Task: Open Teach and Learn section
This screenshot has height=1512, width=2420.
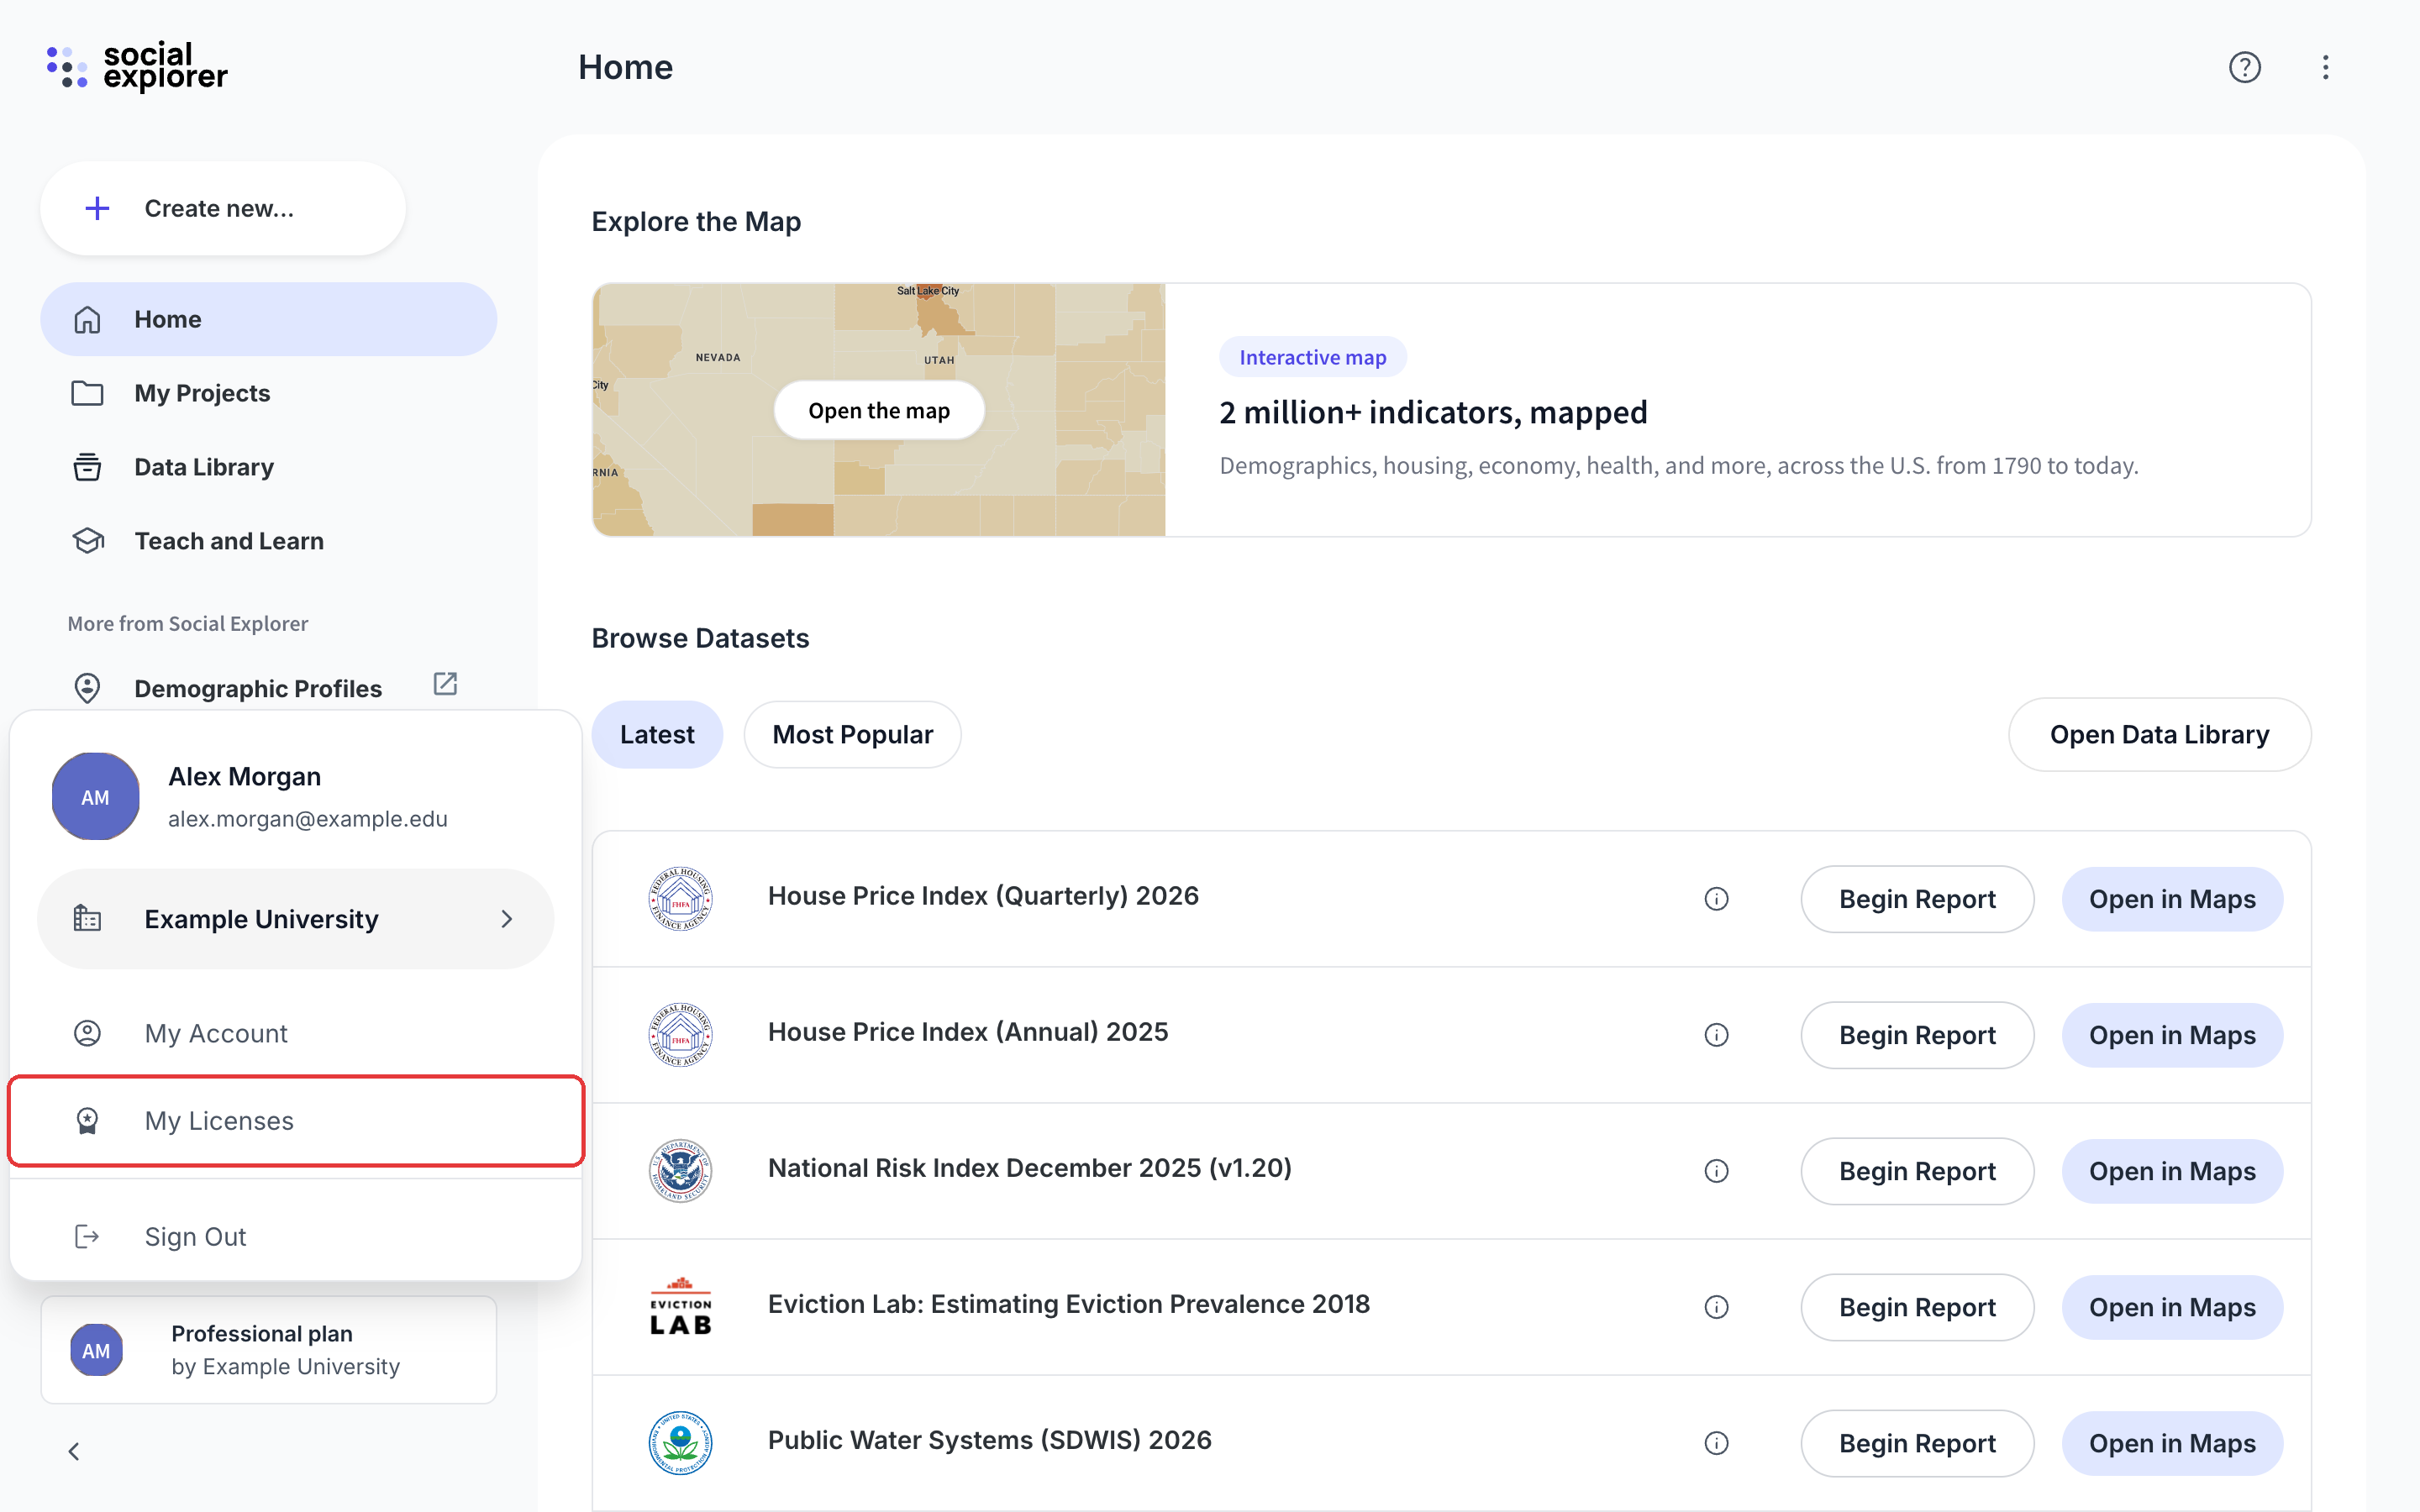Action: [268, 541]
